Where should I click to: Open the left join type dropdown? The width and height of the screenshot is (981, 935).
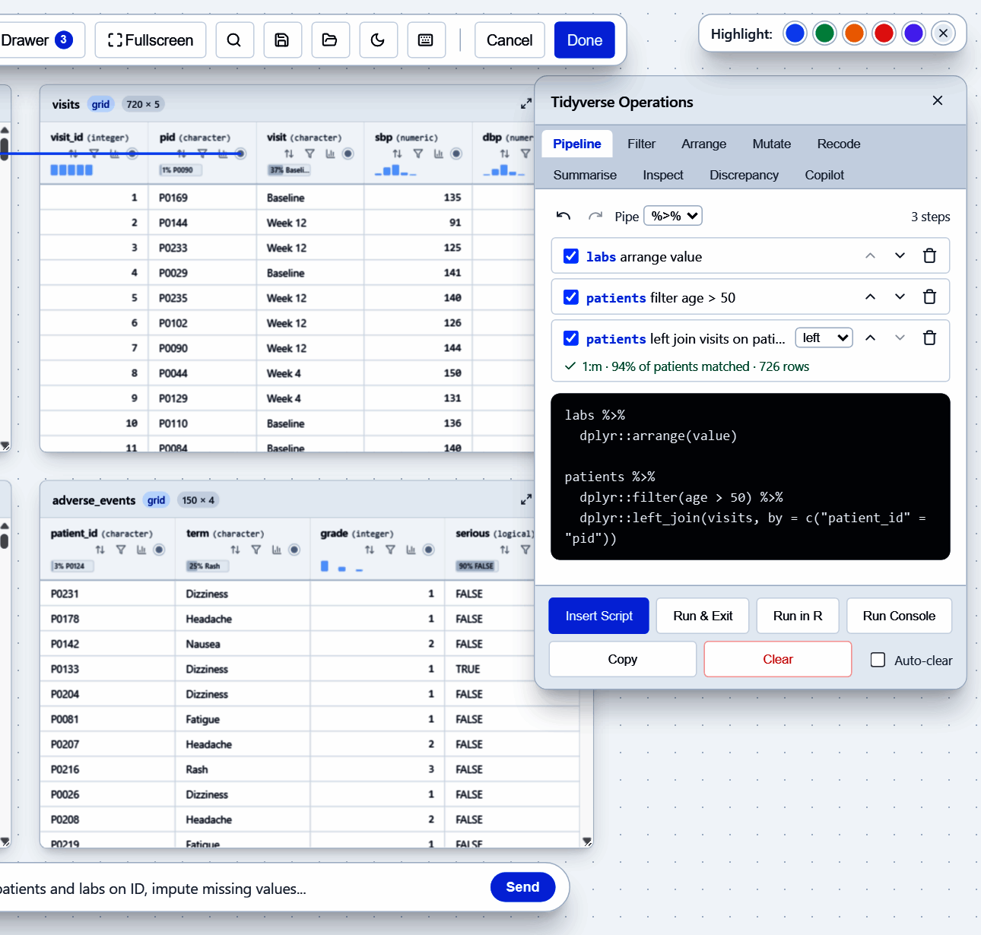click(824, 338)
